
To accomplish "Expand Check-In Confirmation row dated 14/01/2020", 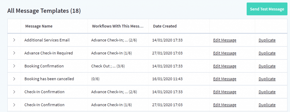I will click(14, 92).
